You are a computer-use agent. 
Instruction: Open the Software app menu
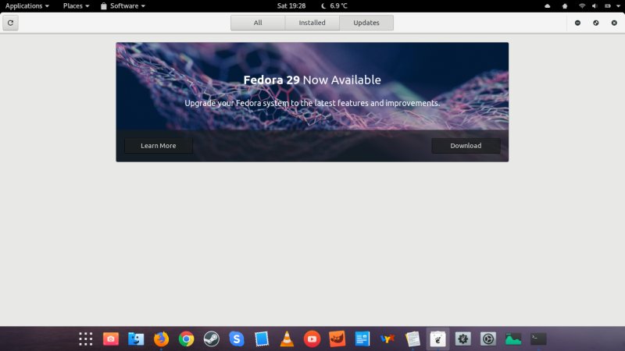tap(123, 6)
